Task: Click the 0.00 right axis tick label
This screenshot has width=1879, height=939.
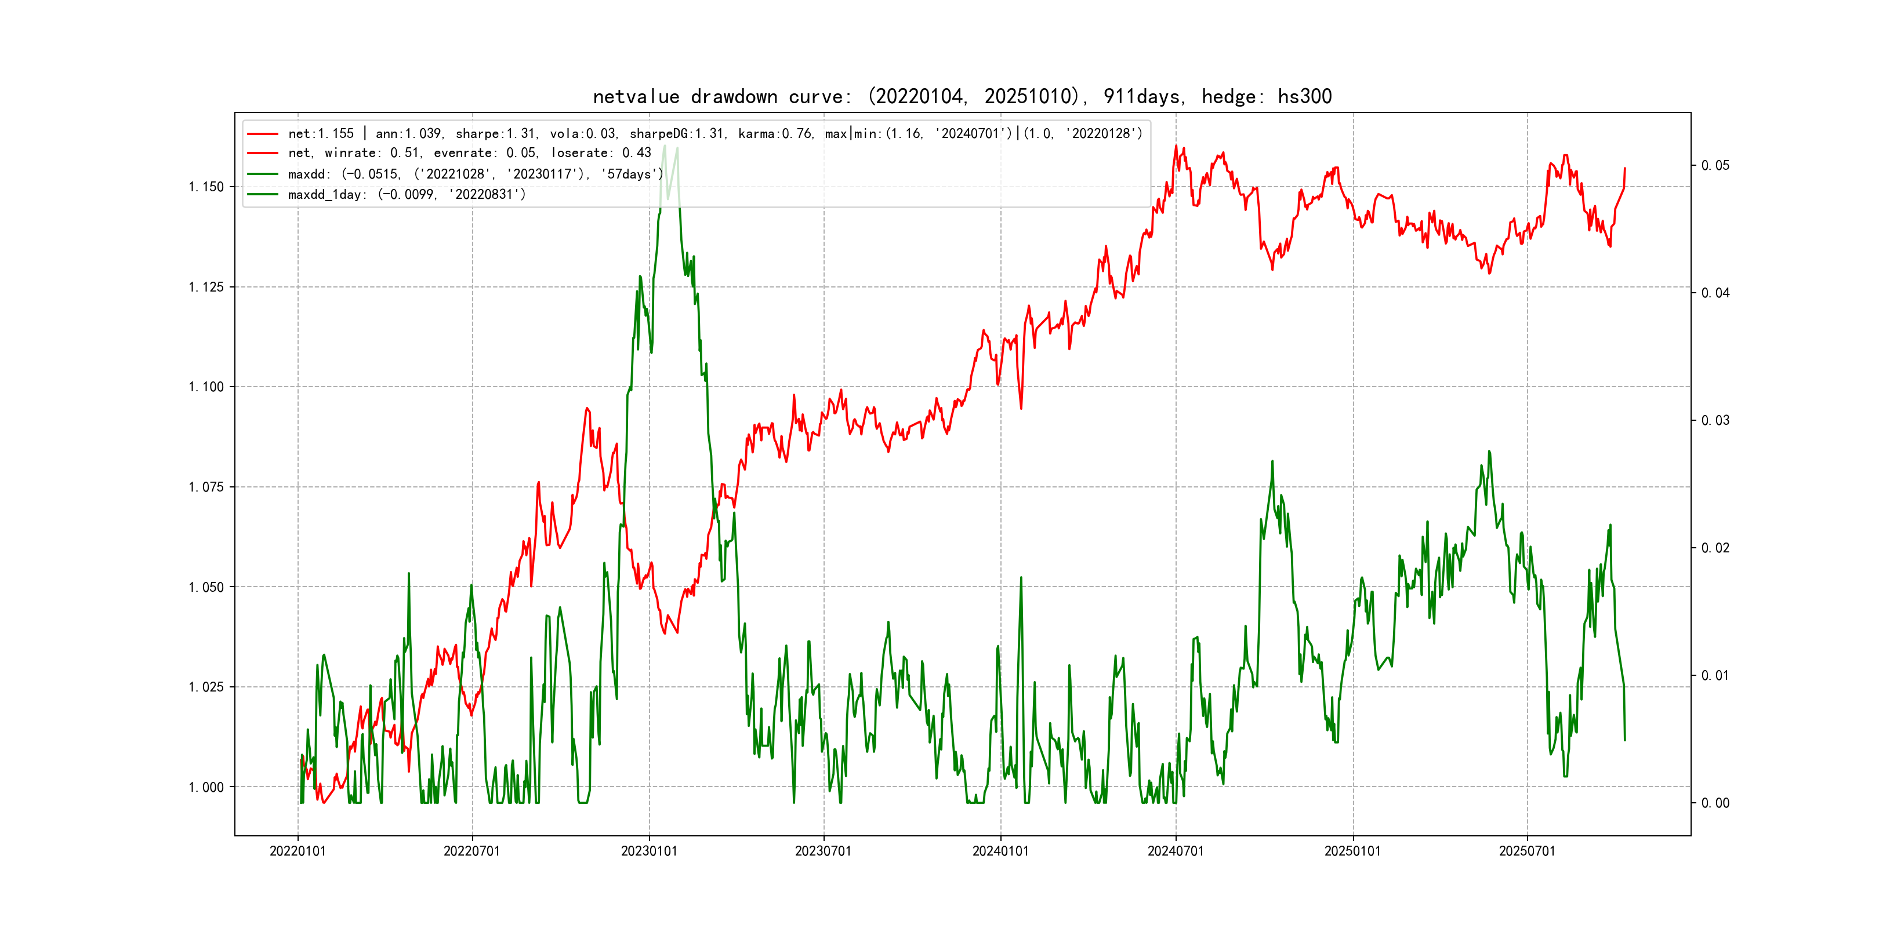Action: tap(1715, 803)
